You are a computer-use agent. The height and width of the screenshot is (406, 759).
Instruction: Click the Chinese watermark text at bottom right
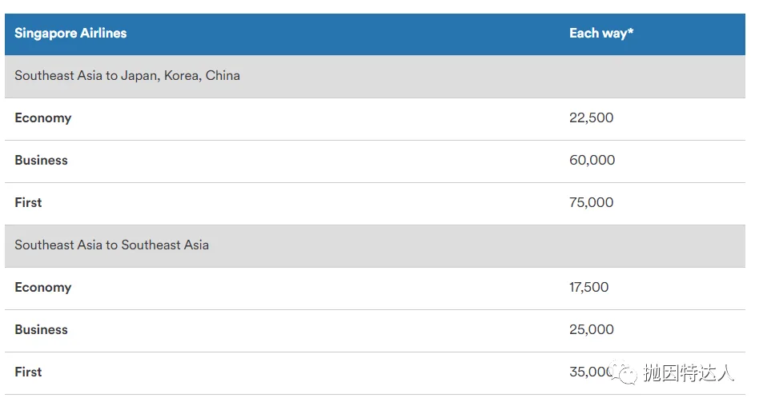[689, 373]
